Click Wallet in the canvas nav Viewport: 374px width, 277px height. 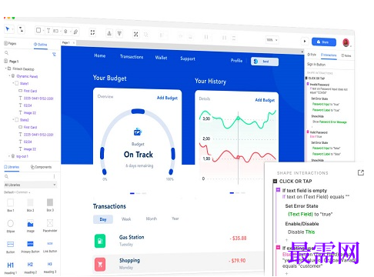(x=161, y=58)
